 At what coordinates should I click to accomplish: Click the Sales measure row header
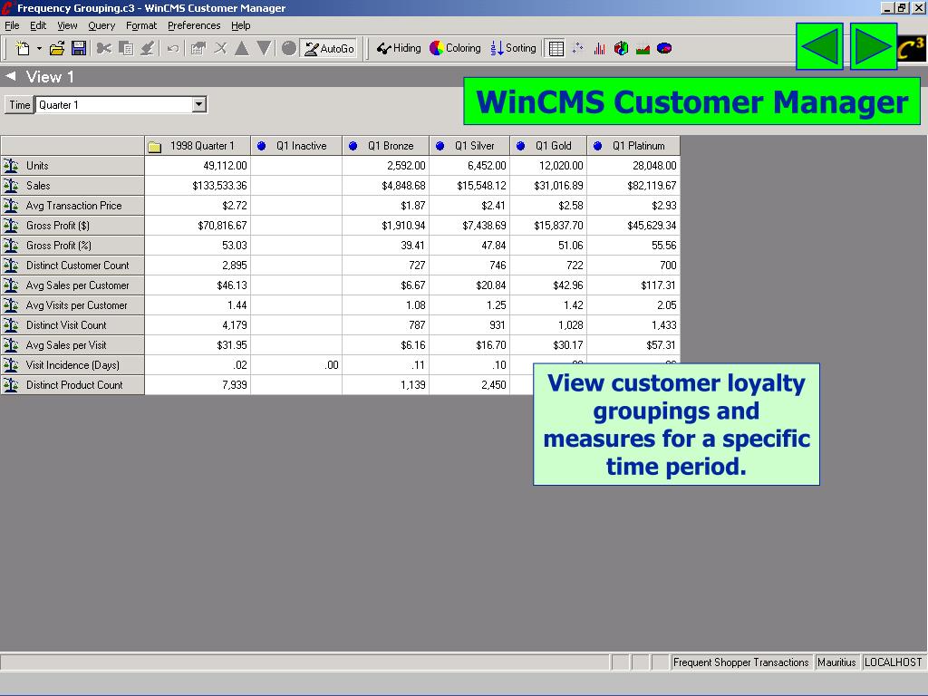(x=72, y=185)
